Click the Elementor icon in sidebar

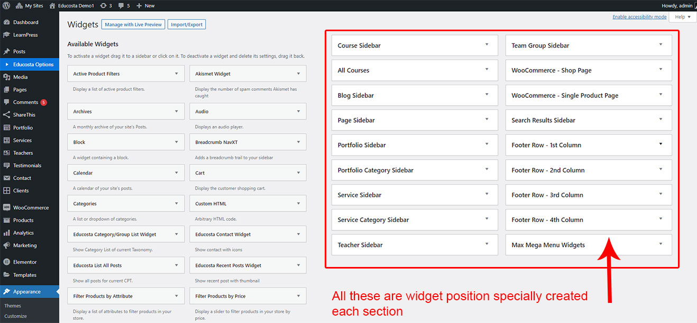pyautogui.click(x=6, y=262)
